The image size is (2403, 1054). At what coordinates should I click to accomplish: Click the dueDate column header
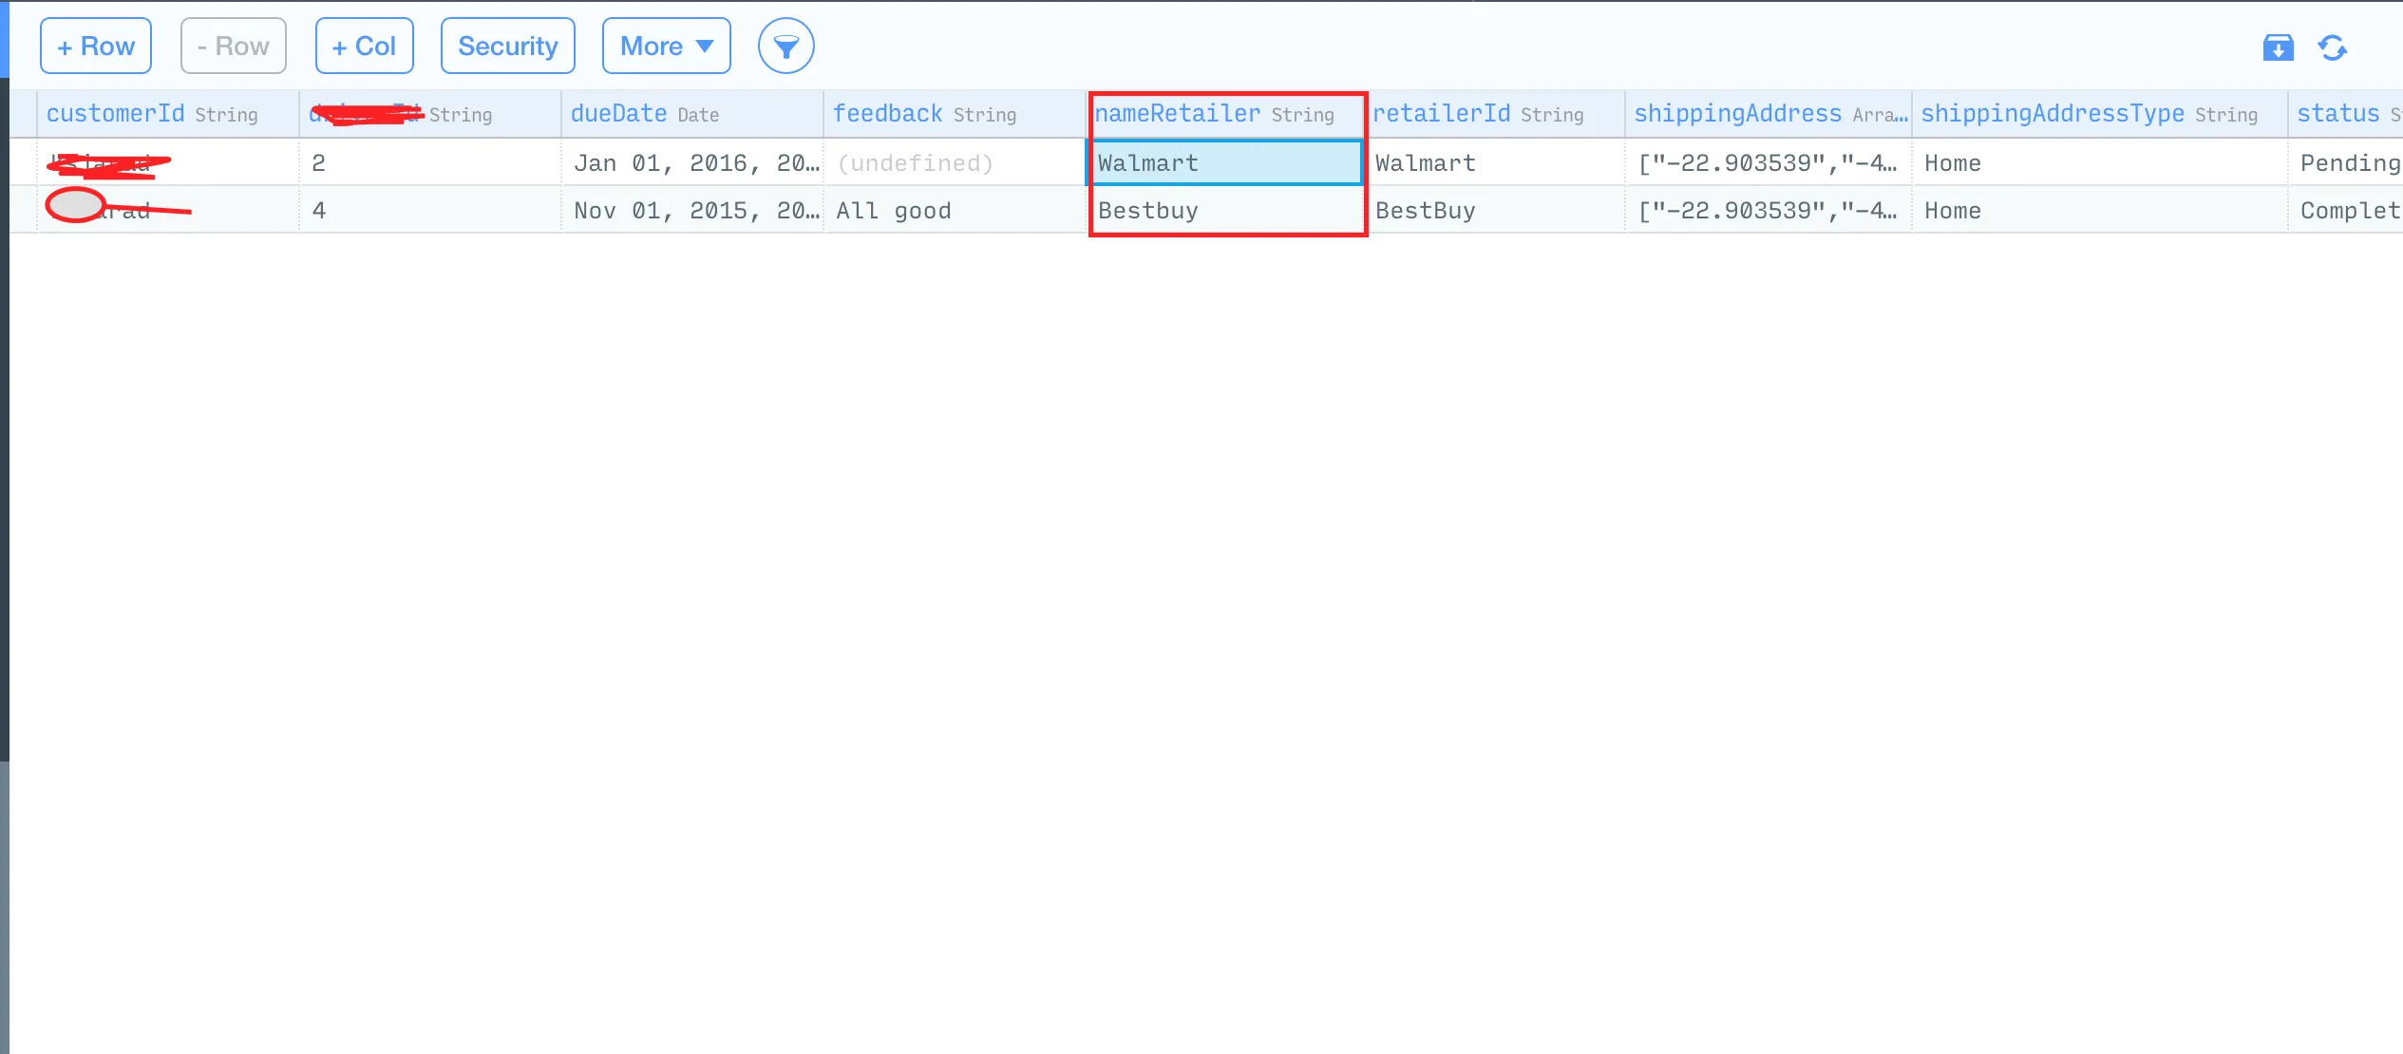pyautogui.click(x=619, y=114)
